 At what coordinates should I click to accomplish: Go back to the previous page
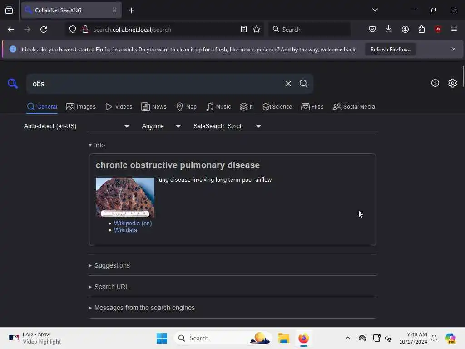point(11,30)
